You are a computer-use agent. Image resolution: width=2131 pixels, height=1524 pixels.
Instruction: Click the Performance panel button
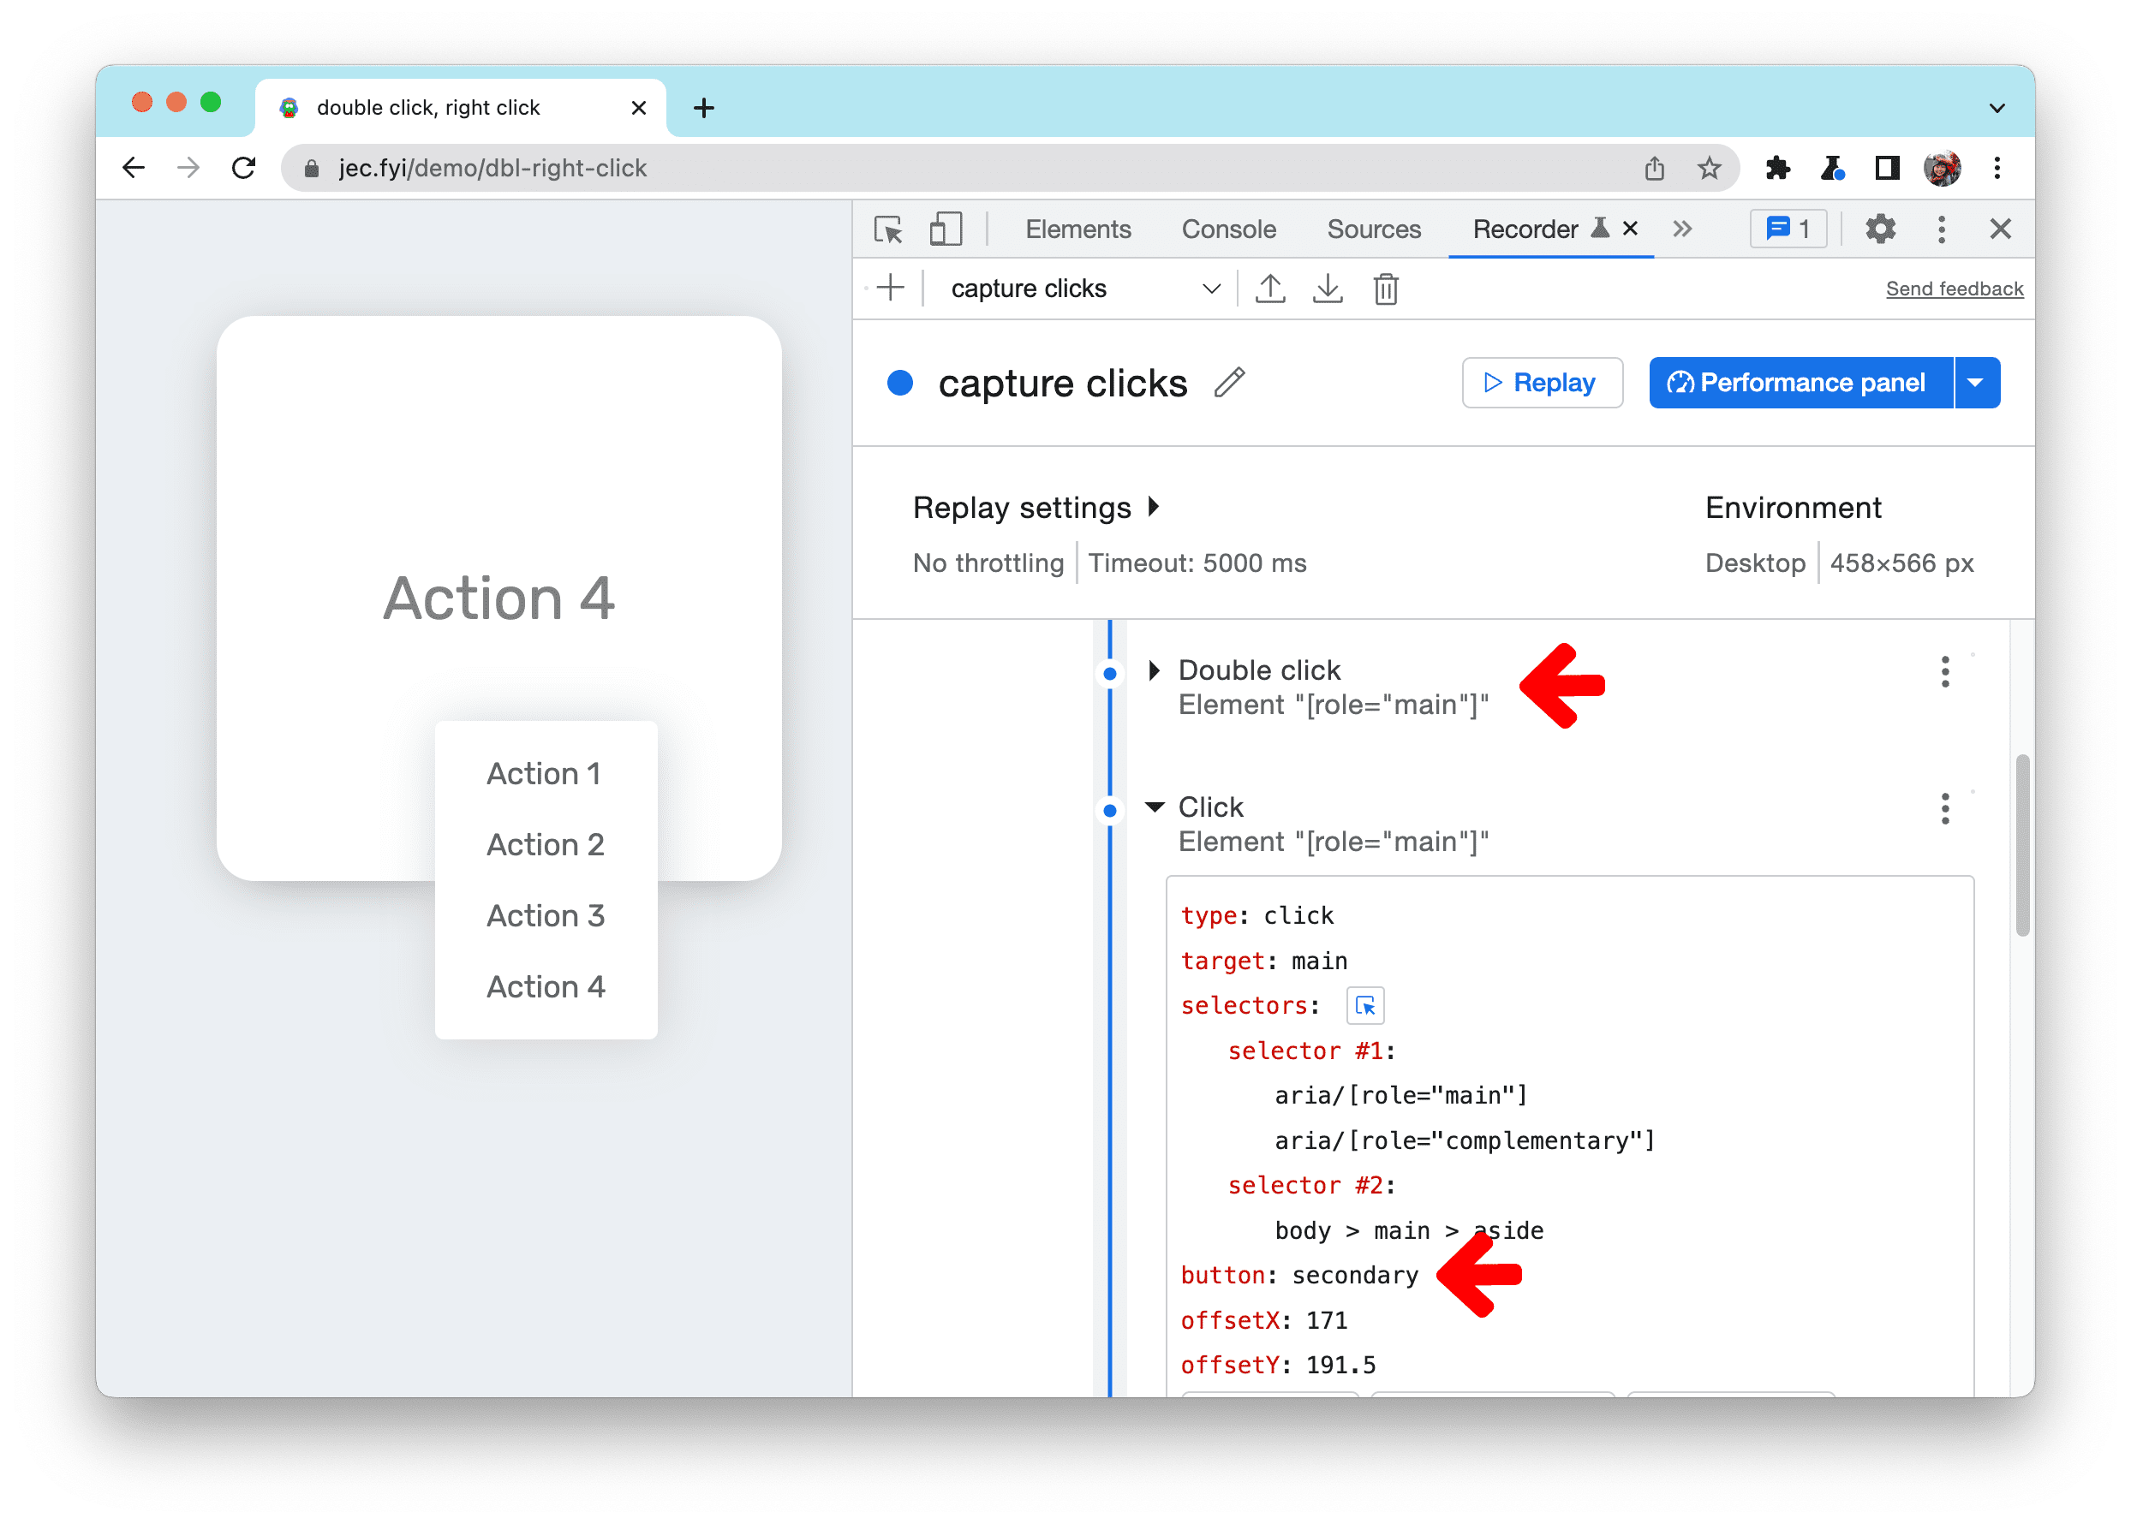tap(1800, 383)
